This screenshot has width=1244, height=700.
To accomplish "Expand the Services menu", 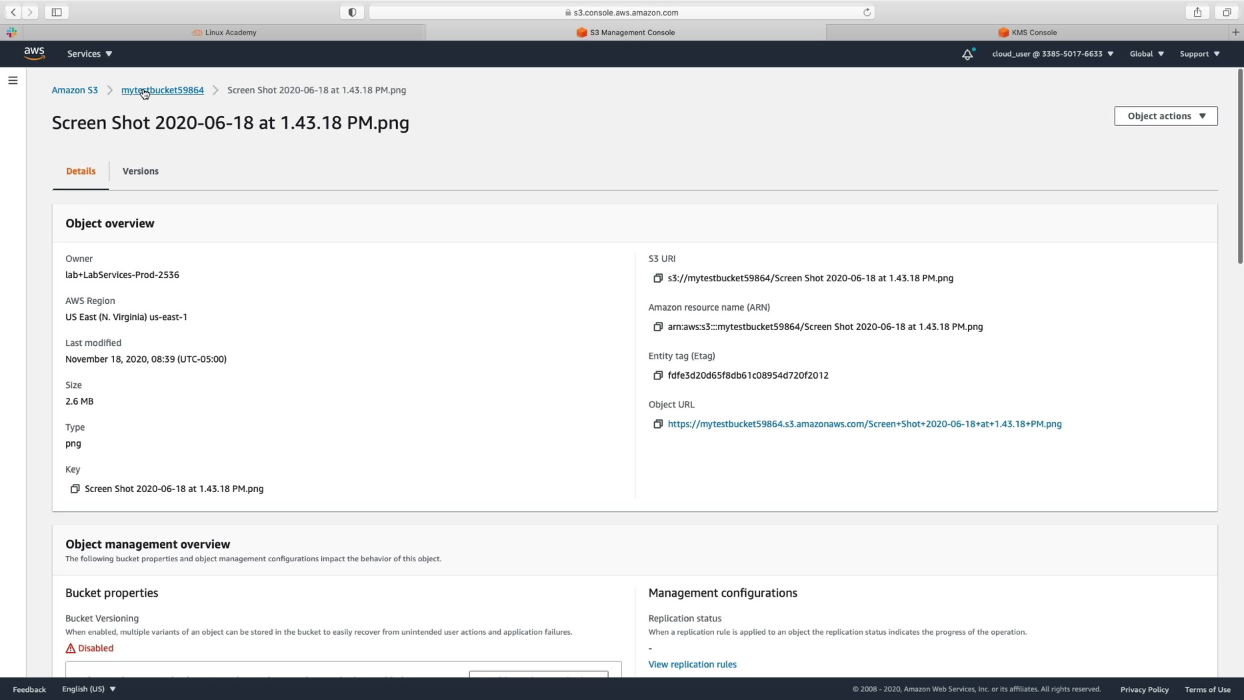I will point(89,54).
